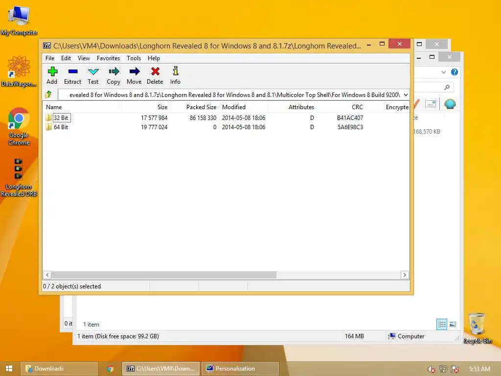The image size is (501, 376).
Task: Click packed size 86 158 330
Action: (x=203, y=117)
